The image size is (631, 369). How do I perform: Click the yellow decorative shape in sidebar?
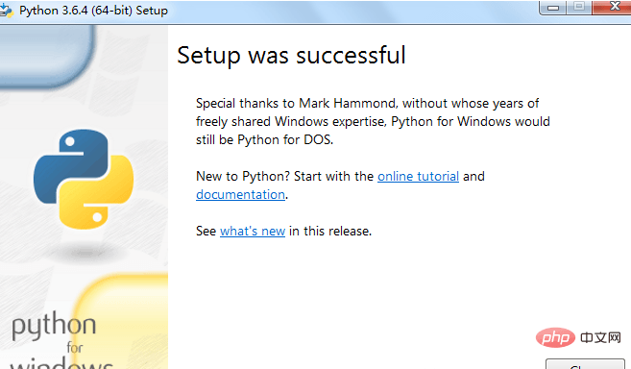click(121, 321)
